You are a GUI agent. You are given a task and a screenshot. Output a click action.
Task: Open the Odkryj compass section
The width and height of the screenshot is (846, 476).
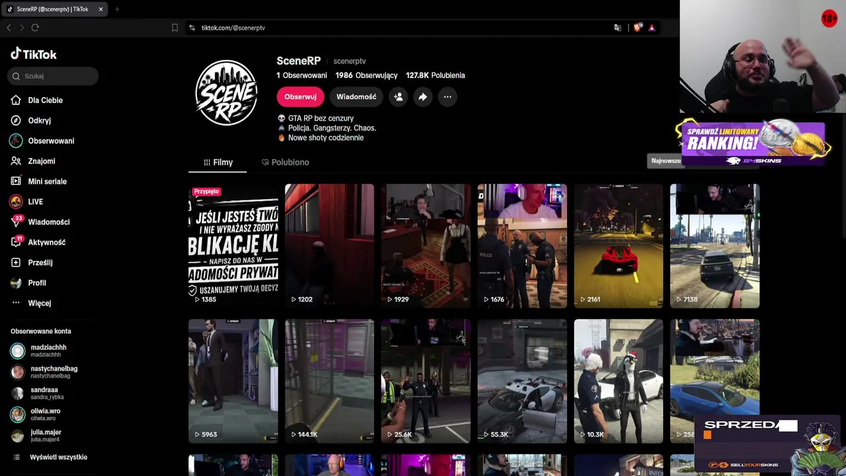point(39,120)
